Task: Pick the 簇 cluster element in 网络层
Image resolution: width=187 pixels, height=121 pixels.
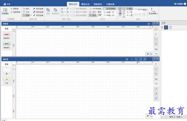Action: pyautogui.click(x=7, y=71)
